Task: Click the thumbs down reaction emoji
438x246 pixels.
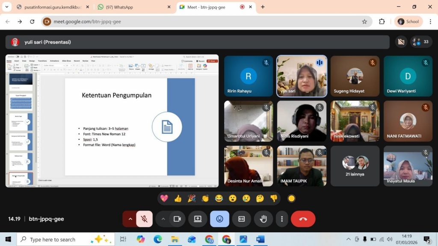Action: click(x=274, y=198)
